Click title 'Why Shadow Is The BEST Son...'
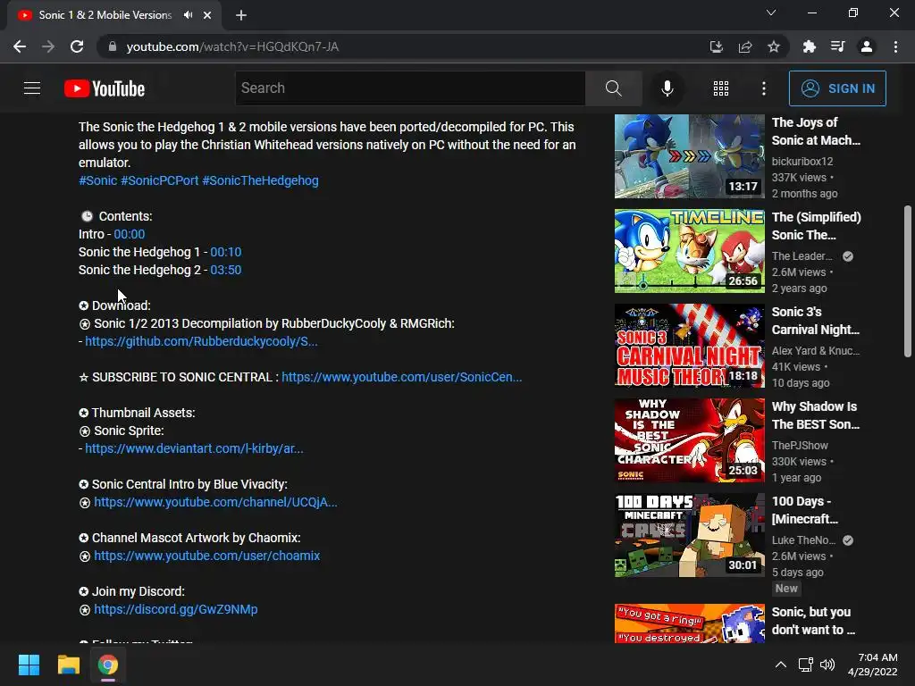The height and width of the screenshot is (686, 915). click(815, 415)
